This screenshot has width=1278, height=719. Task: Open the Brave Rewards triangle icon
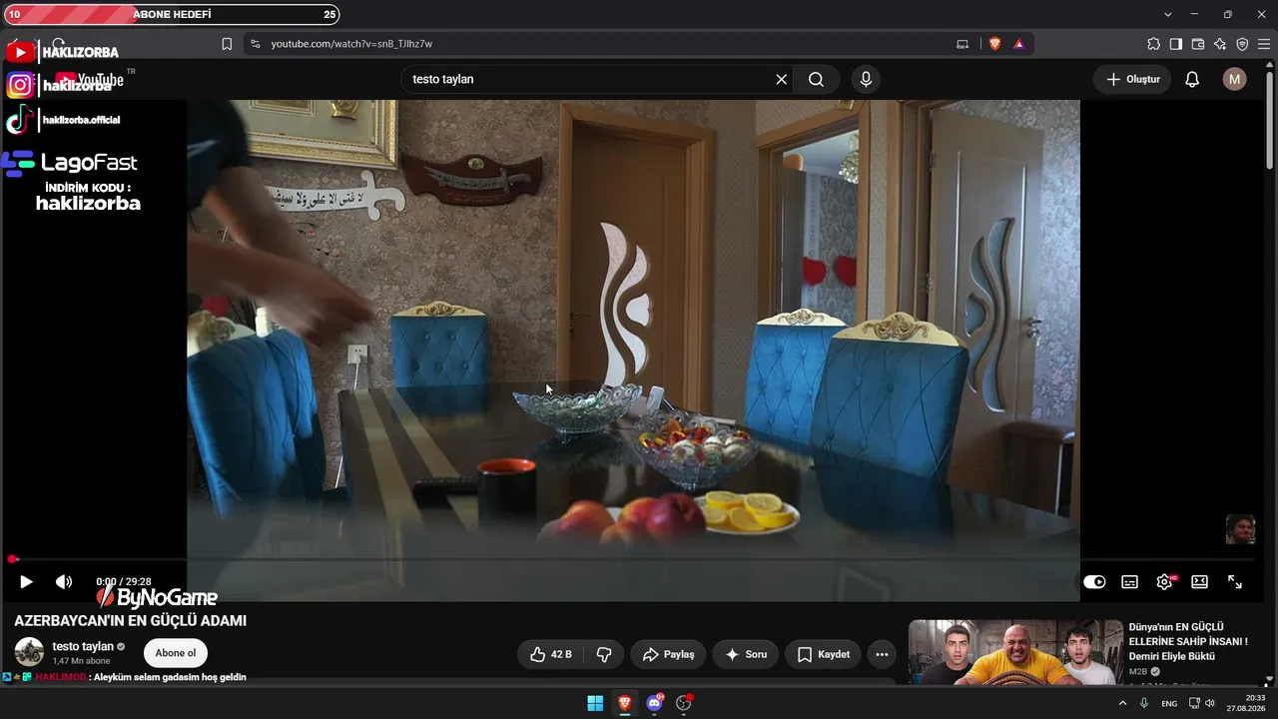pyautogui.click(x=1018, y=44)
